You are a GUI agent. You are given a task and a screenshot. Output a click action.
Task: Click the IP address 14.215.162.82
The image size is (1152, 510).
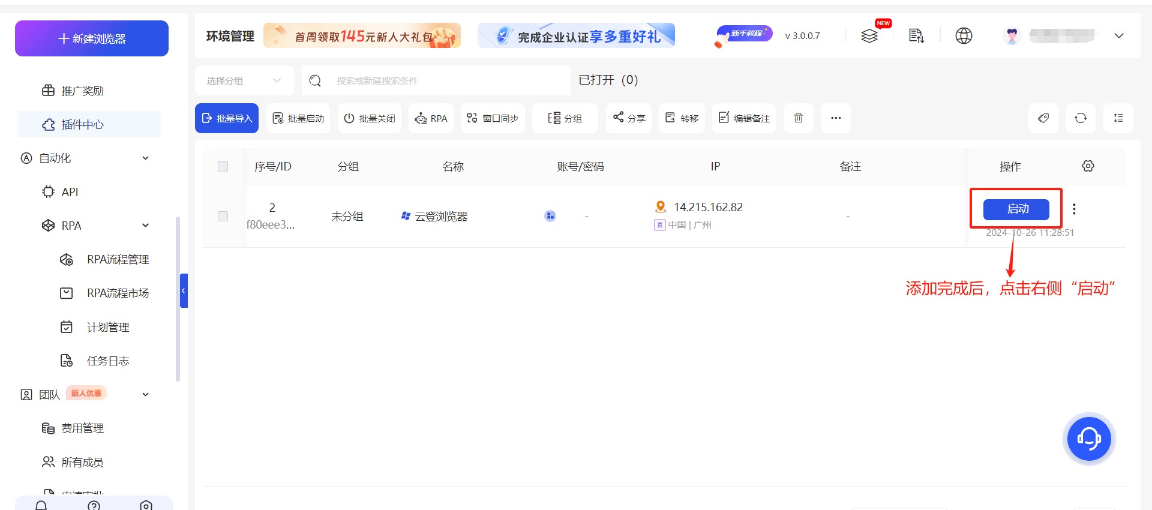pos(708,207)
